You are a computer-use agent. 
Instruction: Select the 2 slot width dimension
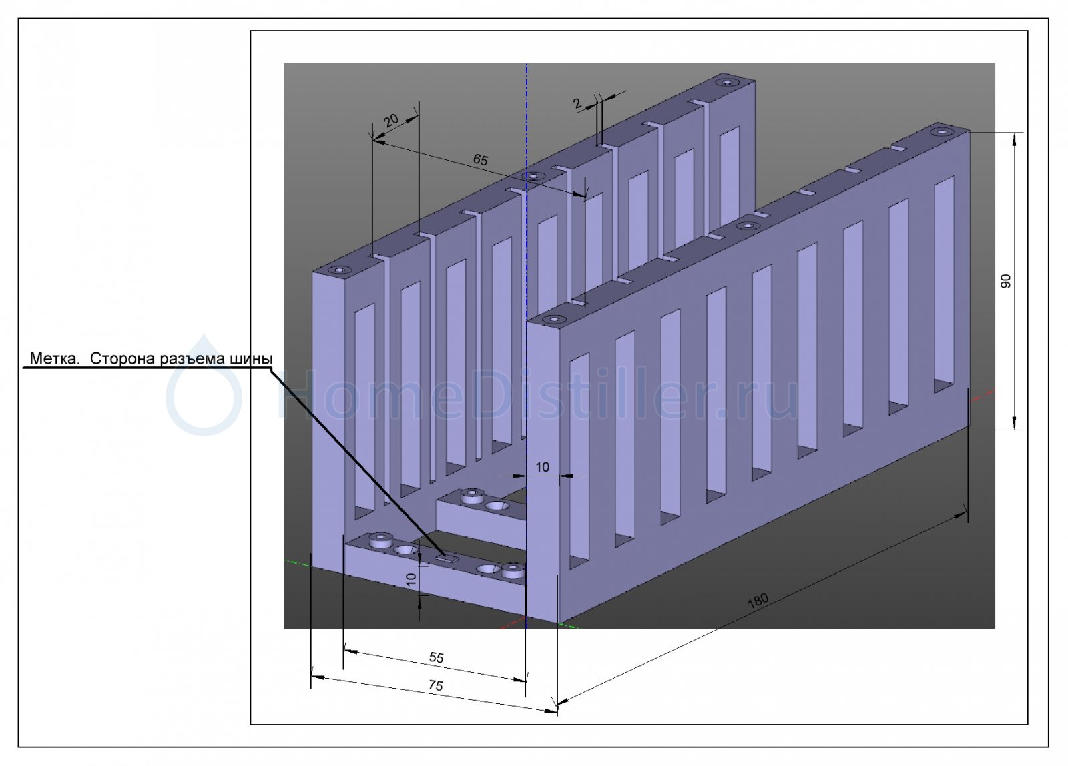tap(577, 103)
